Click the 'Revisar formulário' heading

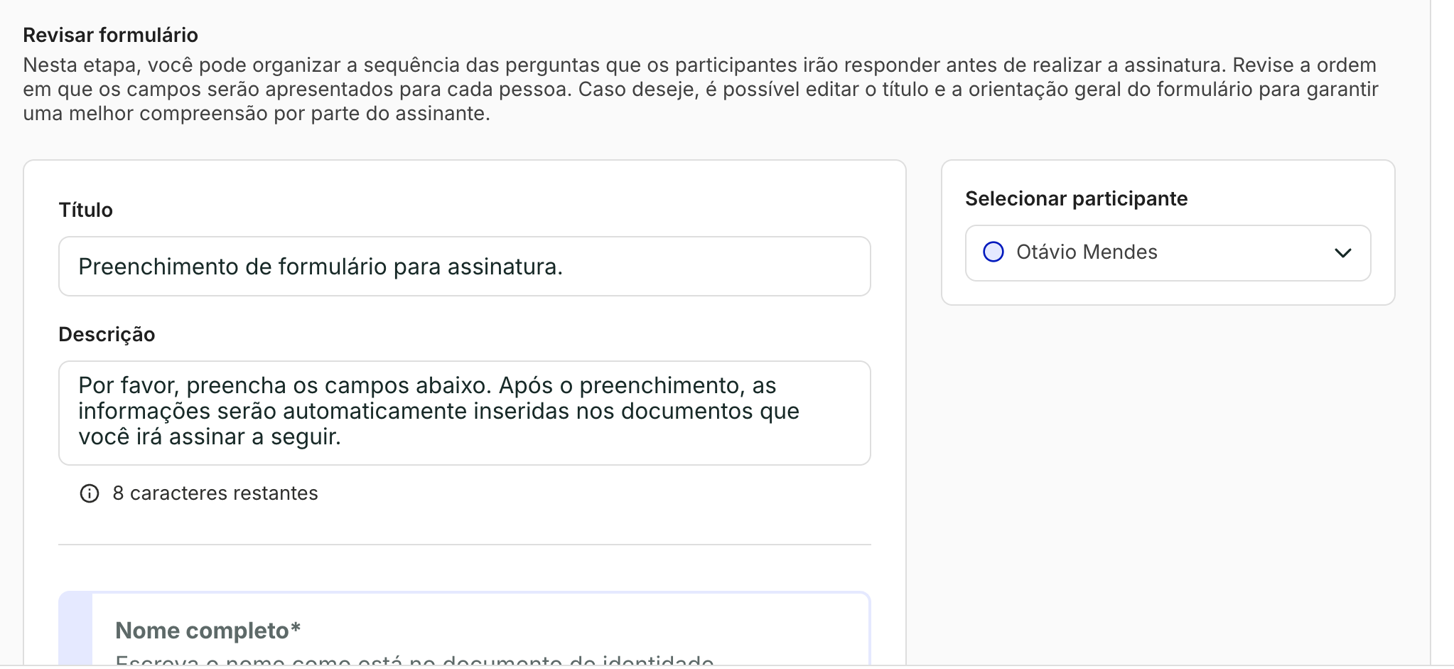pyautogui.click(x=111, y=35)
